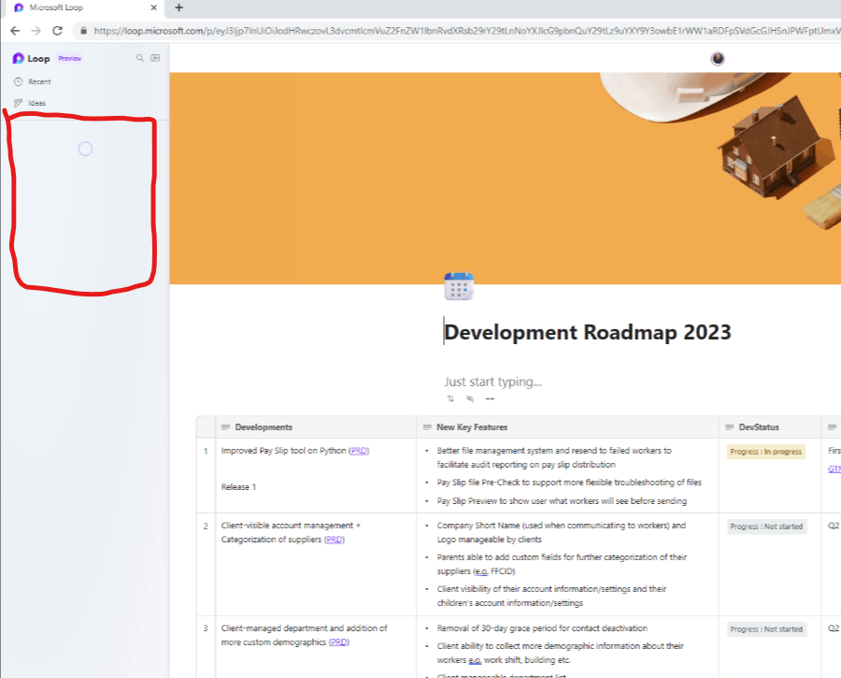Click 'Removal of 30-day grace period' bullet
The width and height of the screenshot is (841, 678).
[542, 628]
